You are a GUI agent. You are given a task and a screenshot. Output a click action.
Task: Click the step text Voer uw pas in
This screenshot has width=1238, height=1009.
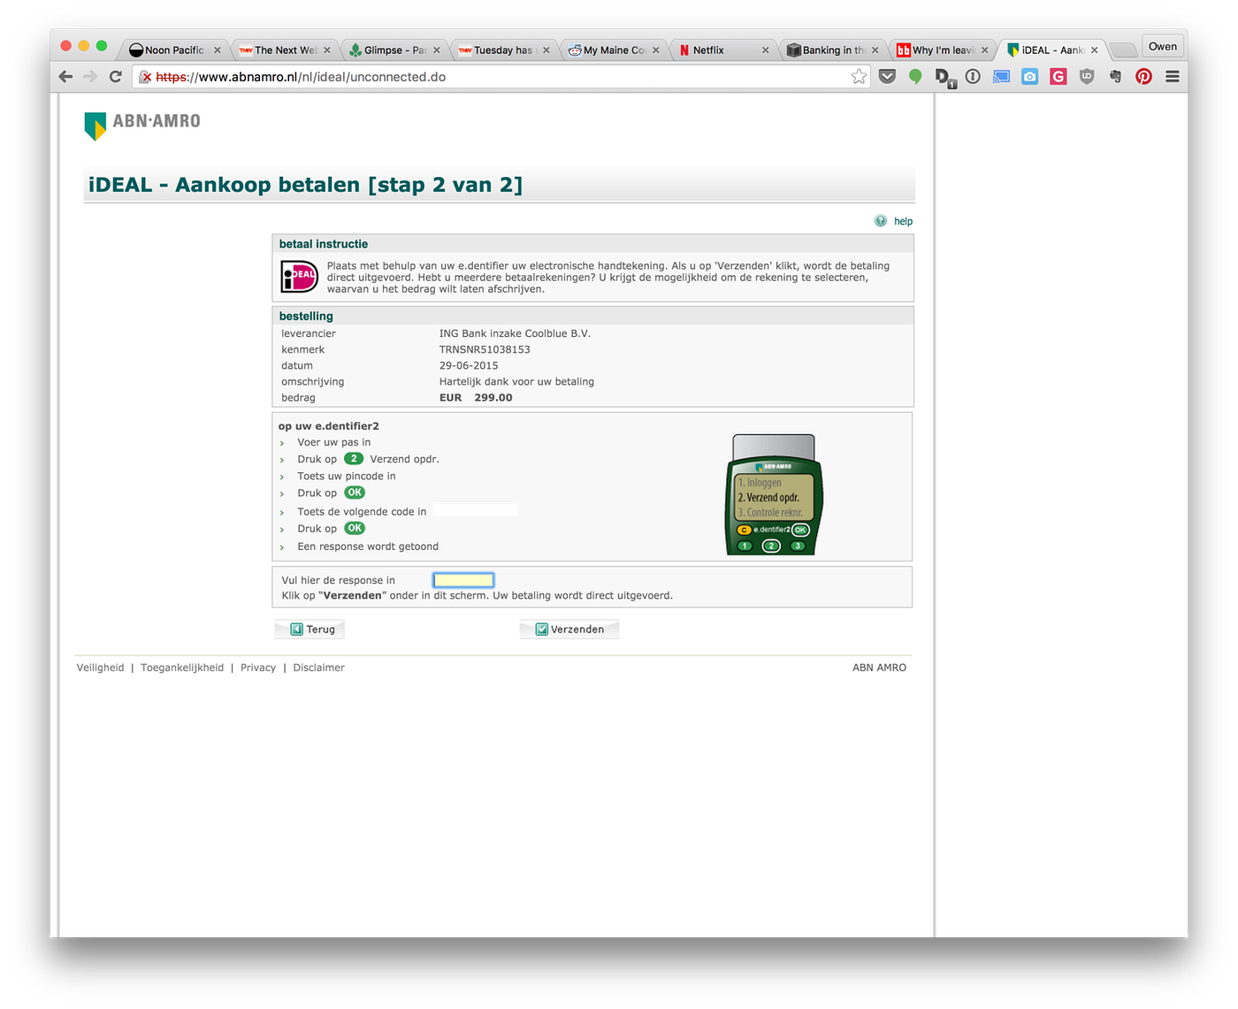(x=334, y=442)
